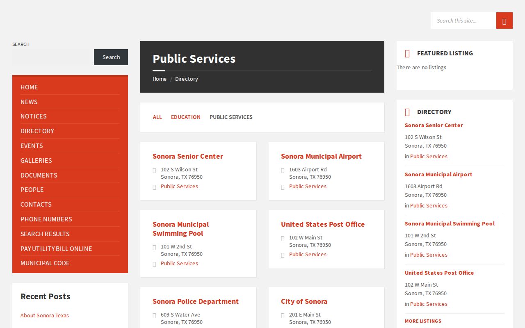
Task: Open Sonora Municipal Airport card title
Action: pos(321,156)
